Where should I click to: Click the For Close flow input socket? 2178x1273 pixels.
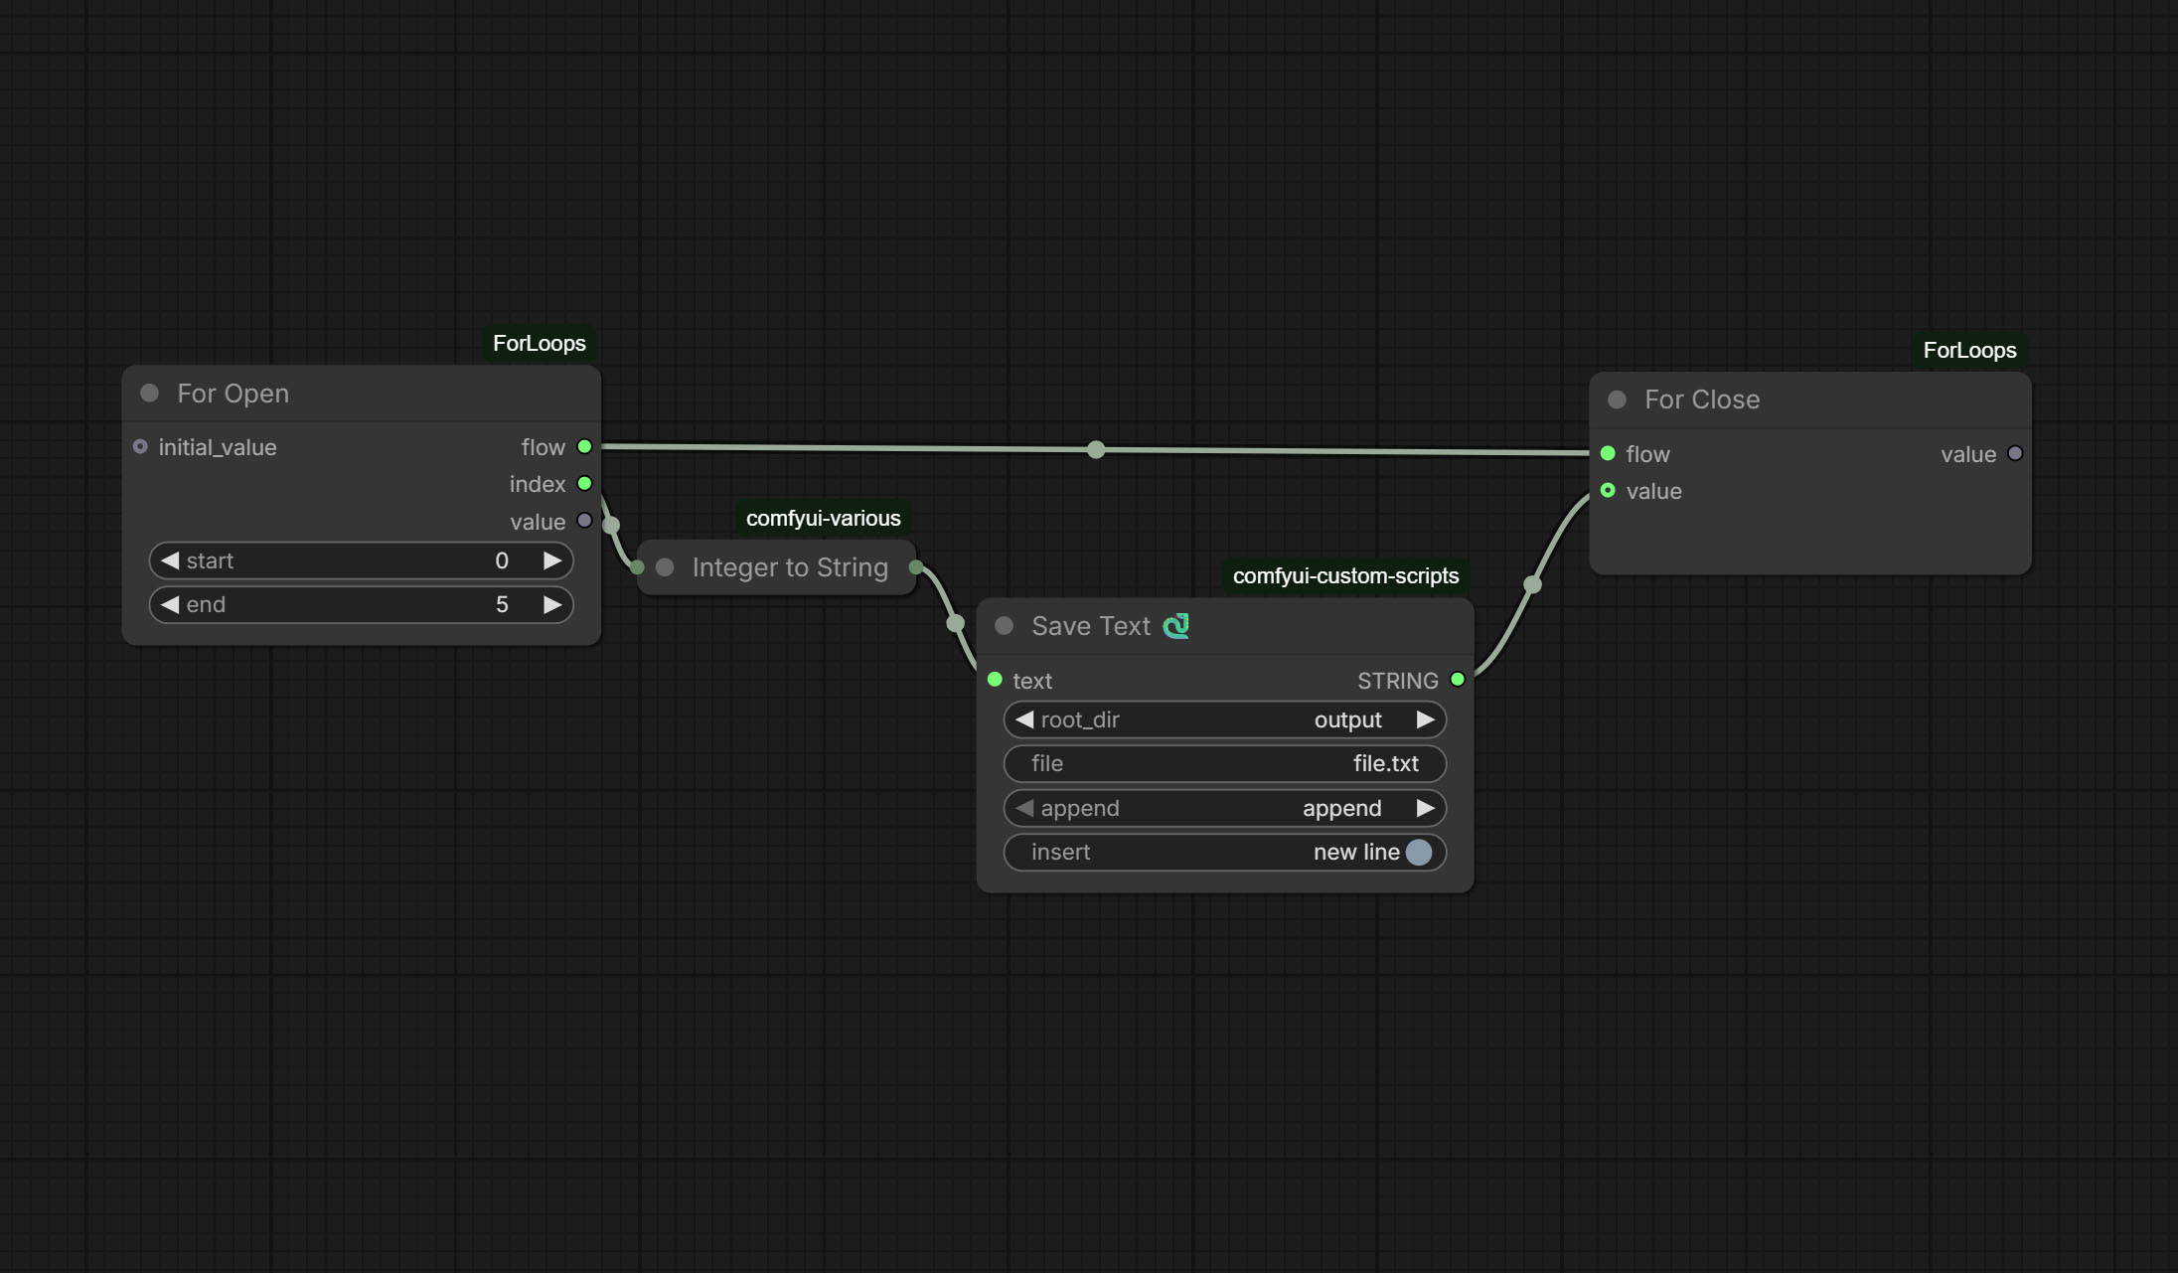tap(1608, 454)
